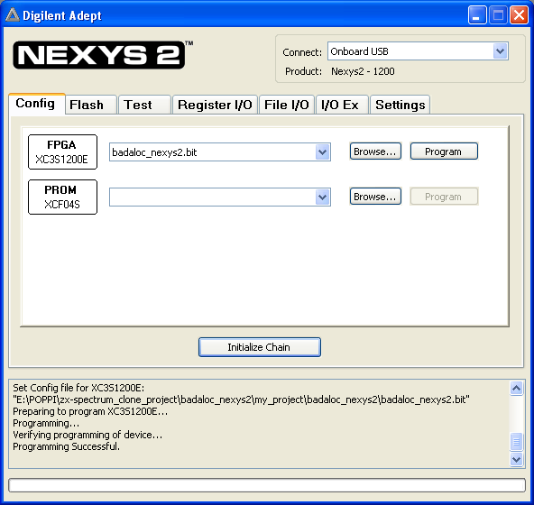Image resolution: width=534 pixels, height=505 pixels.
Task: Browse for a PROM config file
Action: [x=375, y=197]
